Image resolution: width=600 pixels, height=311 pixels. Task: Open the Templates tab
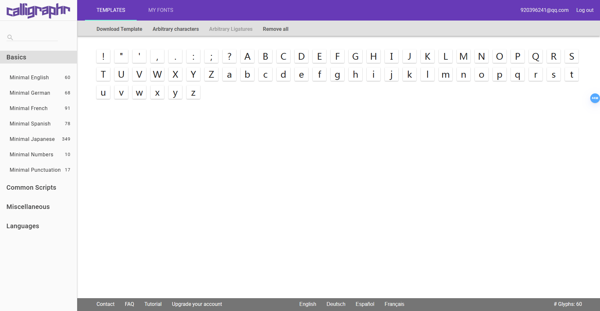(x=111, y=10)
